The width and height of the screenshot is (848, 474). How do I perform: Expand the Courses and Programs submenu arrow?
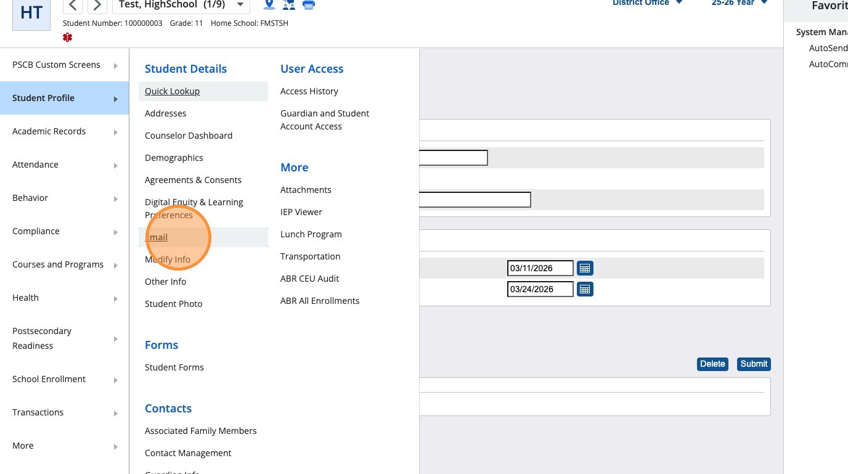tap(116, 265)
